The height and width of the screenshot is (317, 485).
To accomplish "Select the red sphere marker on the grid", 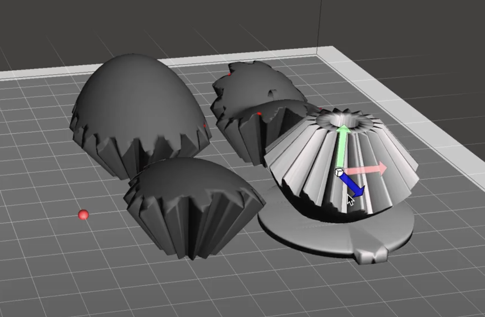I will [x=84, y=215].
